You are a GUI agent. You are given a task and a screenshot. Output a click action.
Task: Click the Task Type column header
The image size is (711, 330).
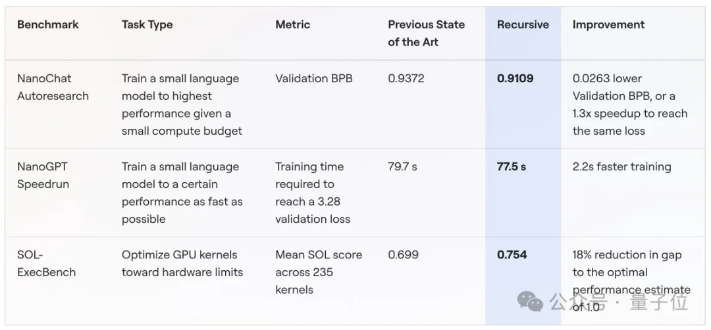point(147,24)
